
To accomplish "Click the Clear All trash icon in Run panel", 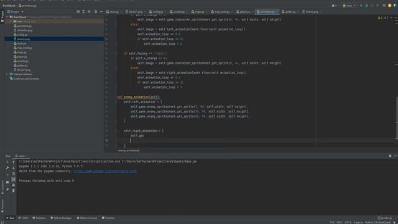I will coord(14,190).
